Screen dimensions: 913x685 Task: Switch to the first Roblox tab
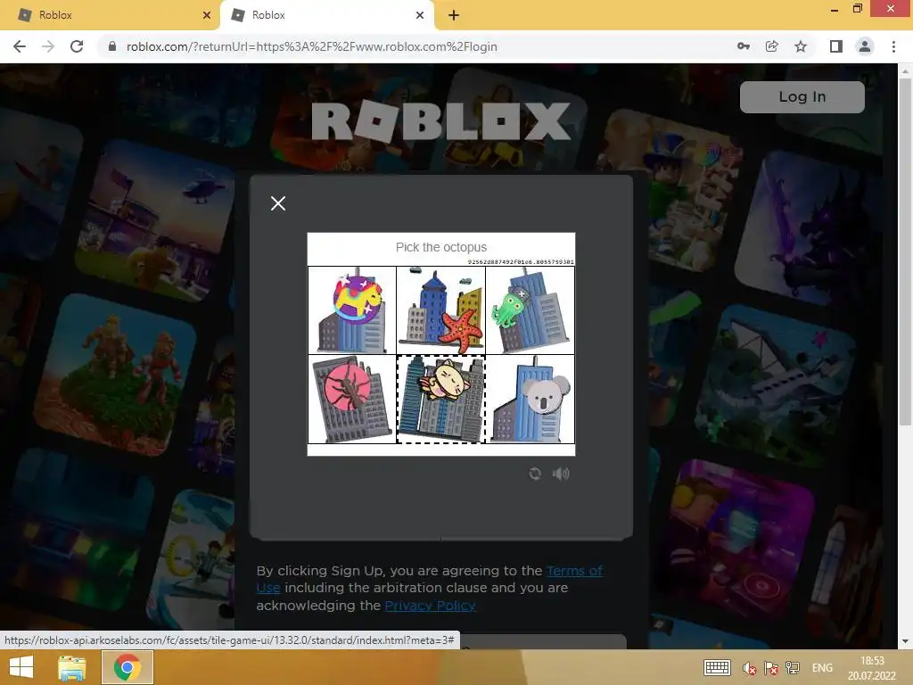pos(110,15)
